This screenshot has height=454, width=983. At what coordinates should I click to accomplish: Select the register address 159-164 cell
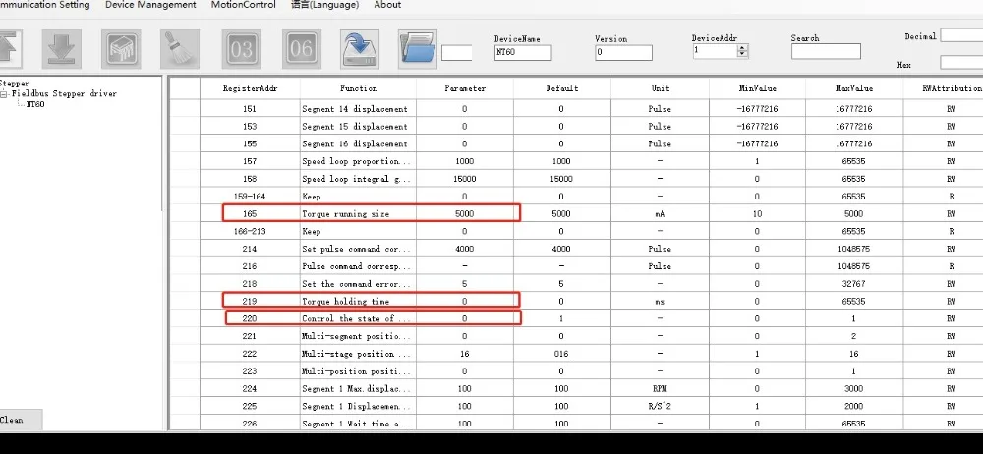tap(250, 197)
